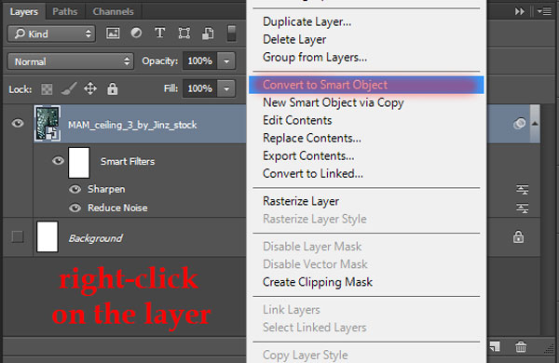559x363 pixels.
Task: Toggle layer filtering switch on or off
Action: [231, 34]
